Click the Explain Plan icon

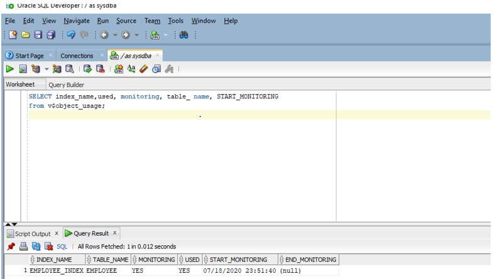(x=36, y=69)
